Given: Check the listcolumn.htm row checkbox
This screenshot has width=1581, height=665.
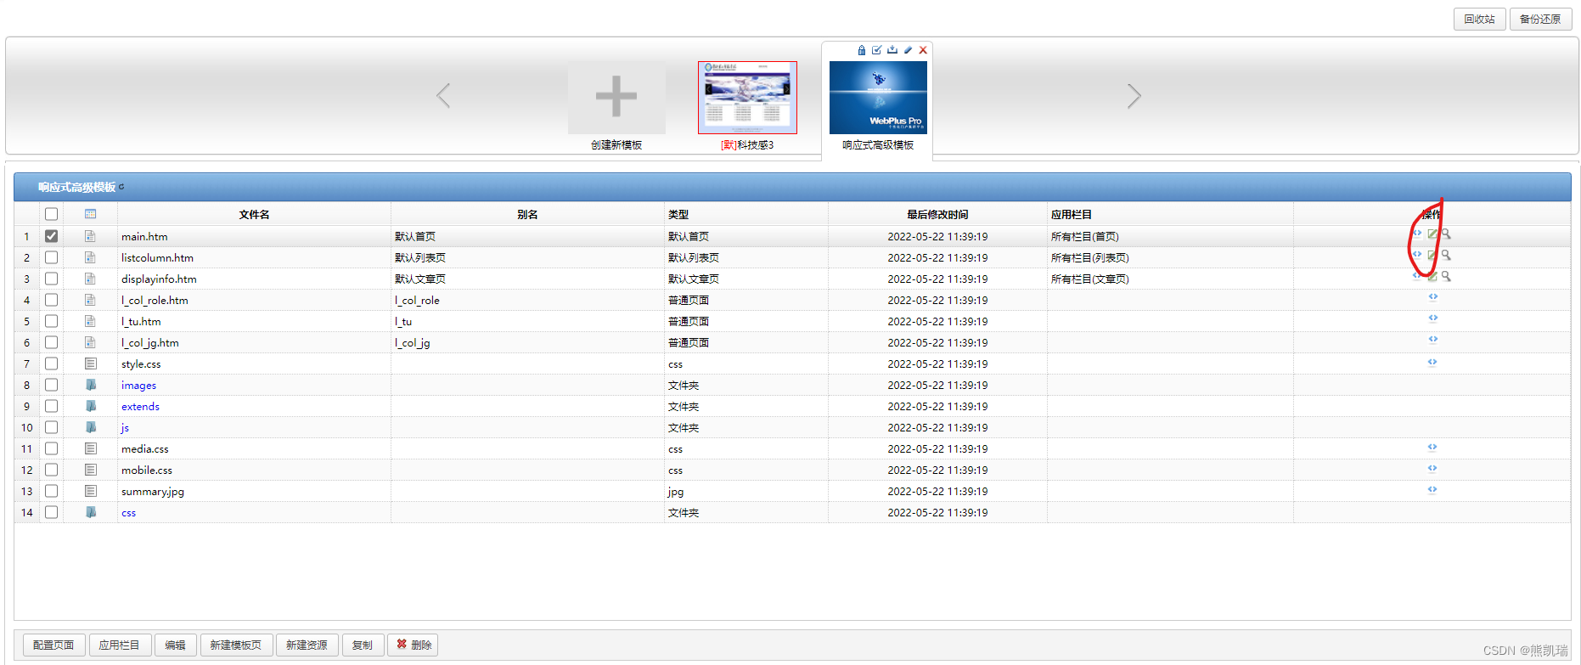Looking at the screenshot, I should (52, 257).
